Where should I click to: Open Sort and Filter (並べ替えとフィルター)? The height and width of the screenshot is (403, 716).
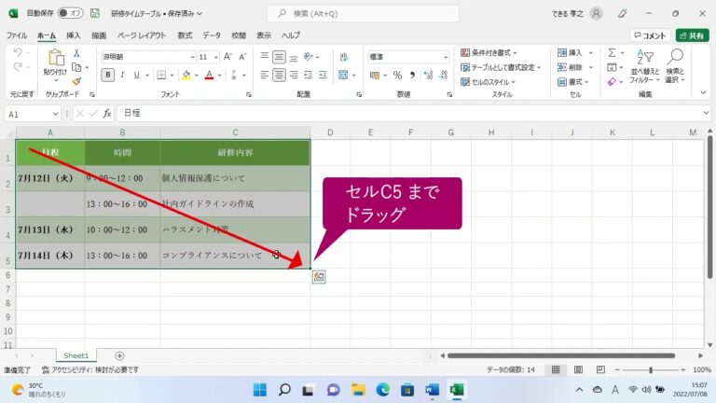(645, 66)
